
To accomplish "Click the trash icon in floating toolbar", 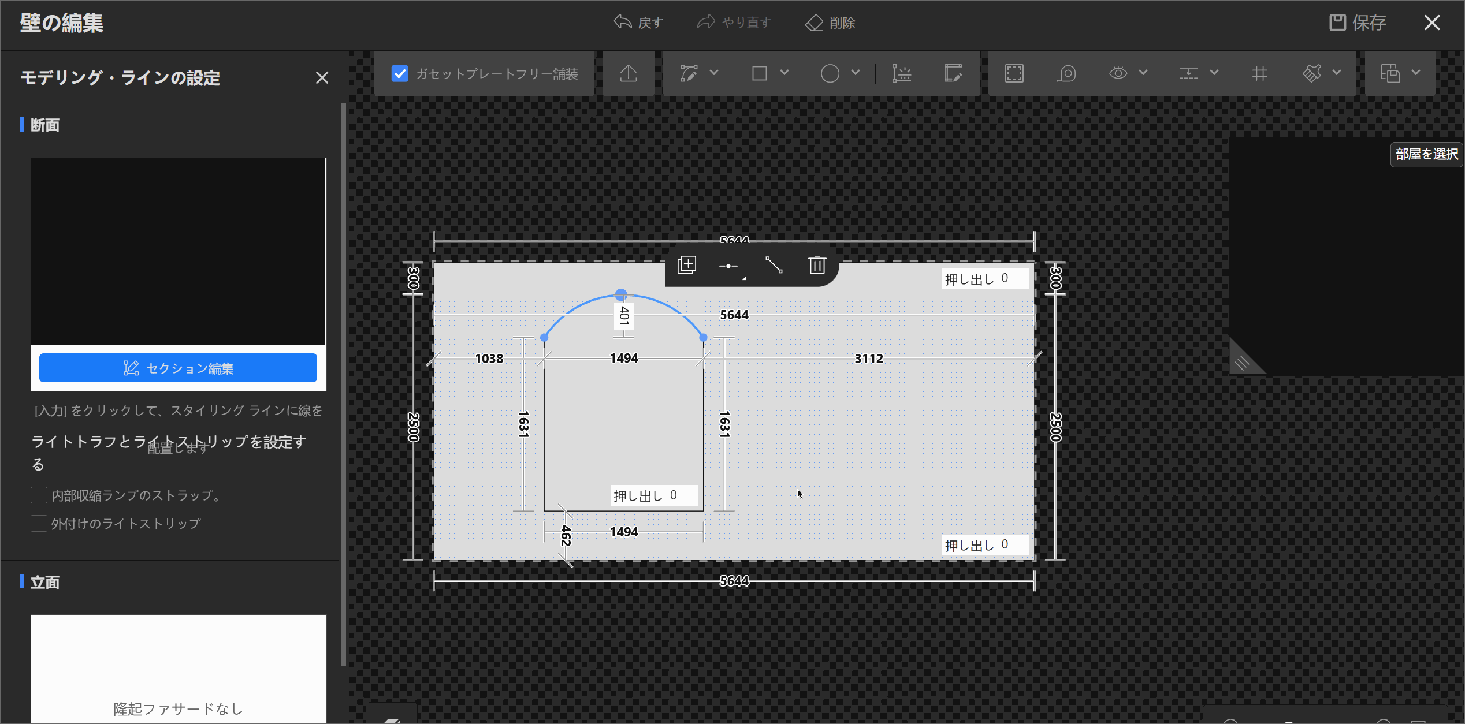I will pos(817,265).
